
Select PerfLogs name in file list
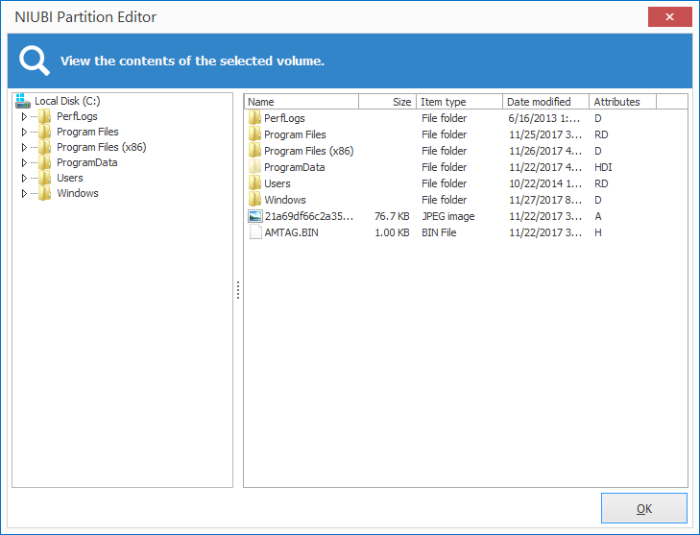tap(284, 118)
